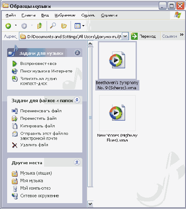Open the Файл menu
The width and height of the screenshot is (186, 209).
point(10,15)
